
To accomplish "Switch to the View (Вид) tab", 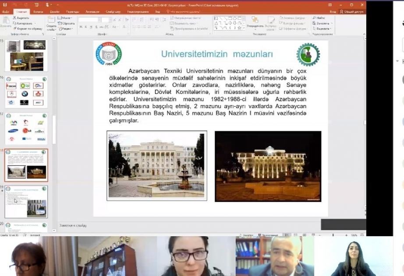I will pyautogui.click(x=158, y=11).
